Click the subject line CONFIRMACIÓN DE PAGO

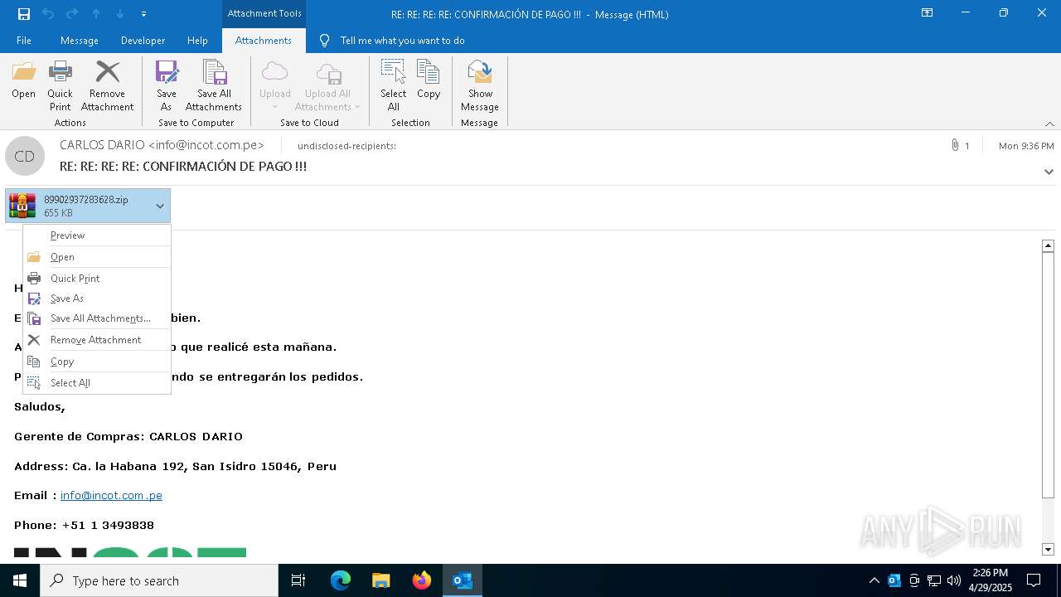[183, 166]
